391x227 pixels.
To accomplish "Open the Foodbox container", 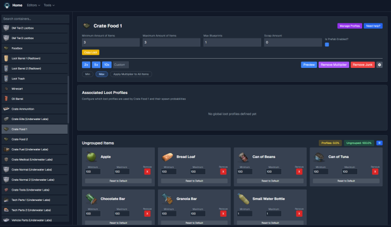I will click(x=35, y=48).
